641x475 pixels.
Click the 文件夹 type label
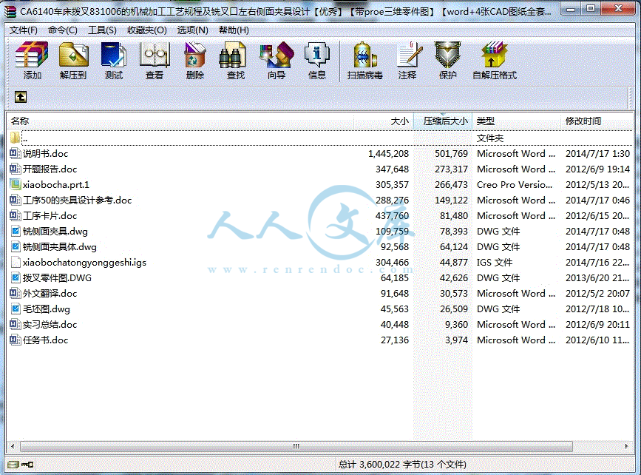(x=490, y=138)
